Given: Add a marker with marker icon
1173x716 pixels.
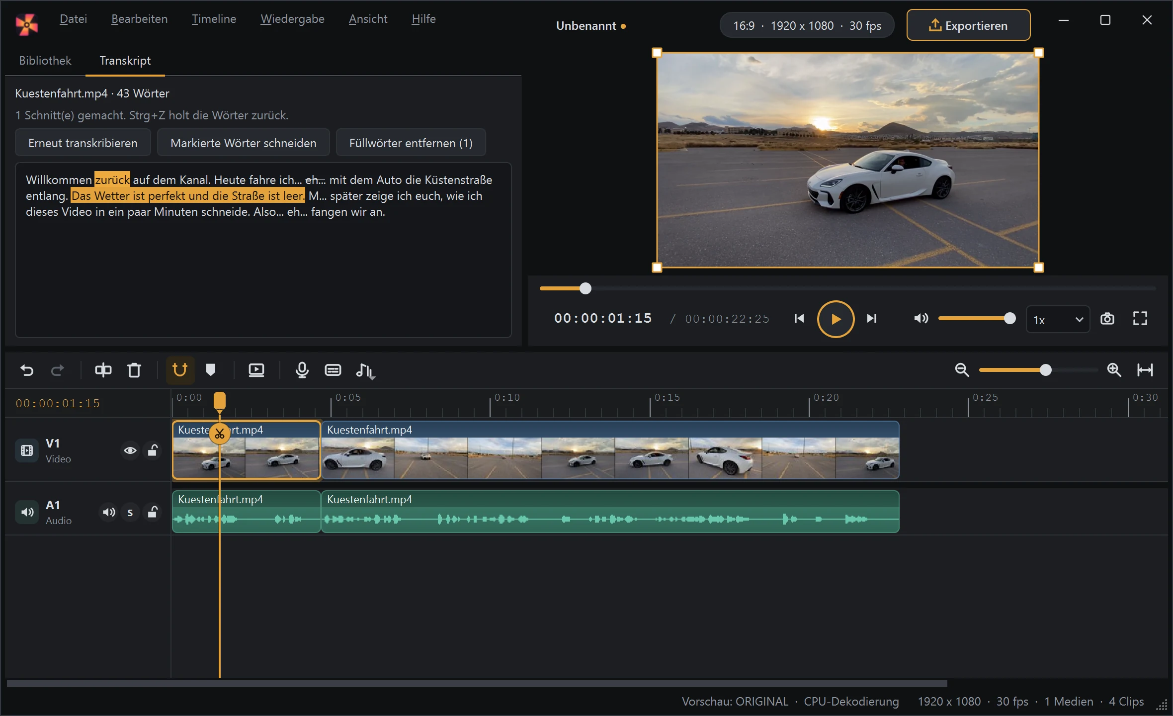Looking at the screenshot, I should 211,370.
